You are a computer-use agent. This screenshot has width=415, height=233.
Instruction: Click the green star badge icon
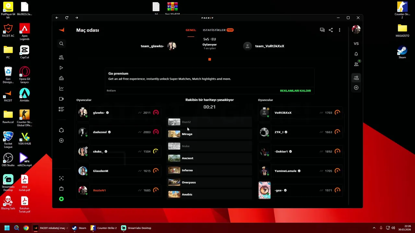[x=61, y=199]
